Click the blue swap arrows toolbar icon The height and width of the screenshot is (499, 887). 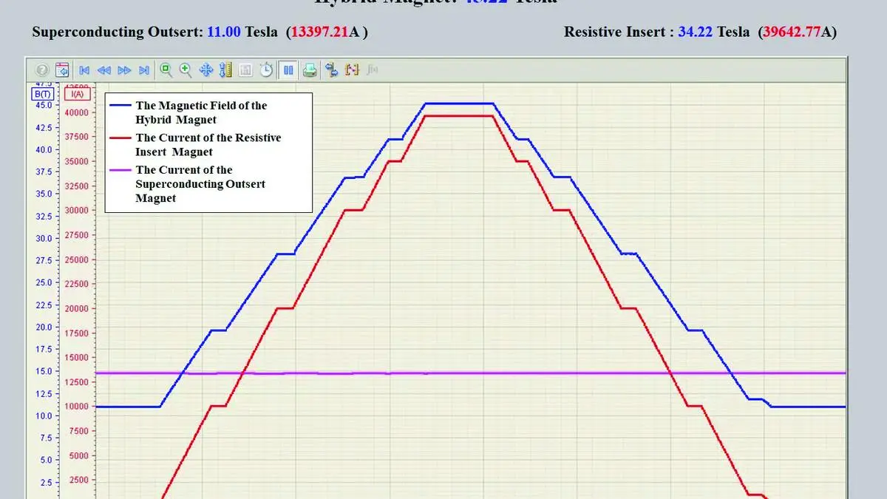tap(331, 70)
